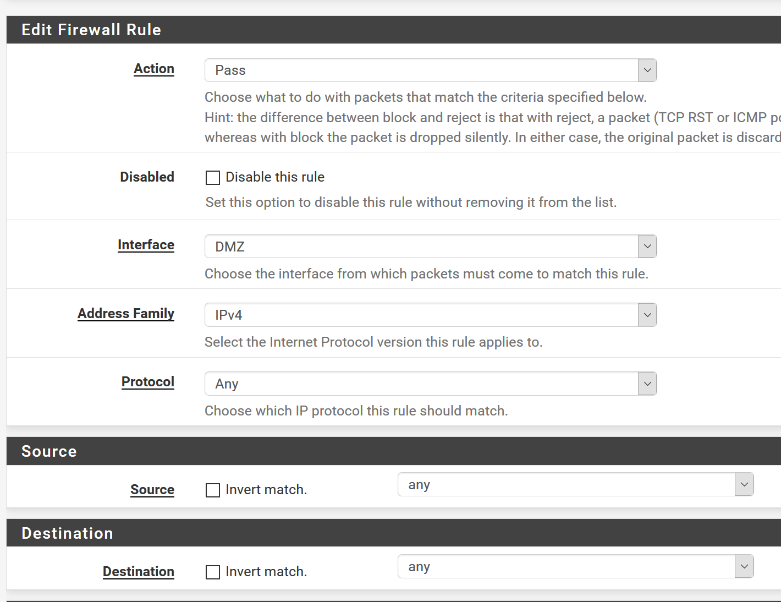Open the Address Family IPv4 dropdown
This screenshot has height=602, width=781.
pyautogui.click(x=430, y=315)
